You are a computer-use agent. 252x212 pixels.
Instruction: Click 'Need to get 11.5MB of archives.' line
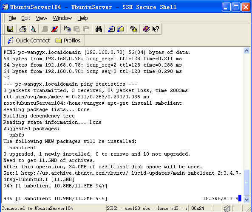(x=49, y=160)
